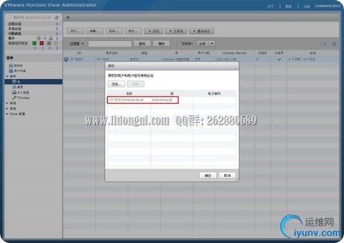Click the events warning triangle icon
This screenshot has width=344, height=243.
click(x=51, y=38)
